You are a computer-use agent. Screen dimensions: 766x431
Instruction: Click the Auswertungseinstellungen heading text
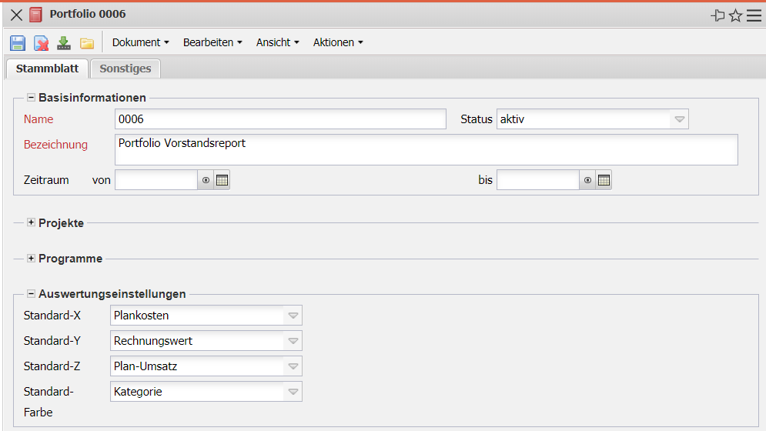pos(112,294)
